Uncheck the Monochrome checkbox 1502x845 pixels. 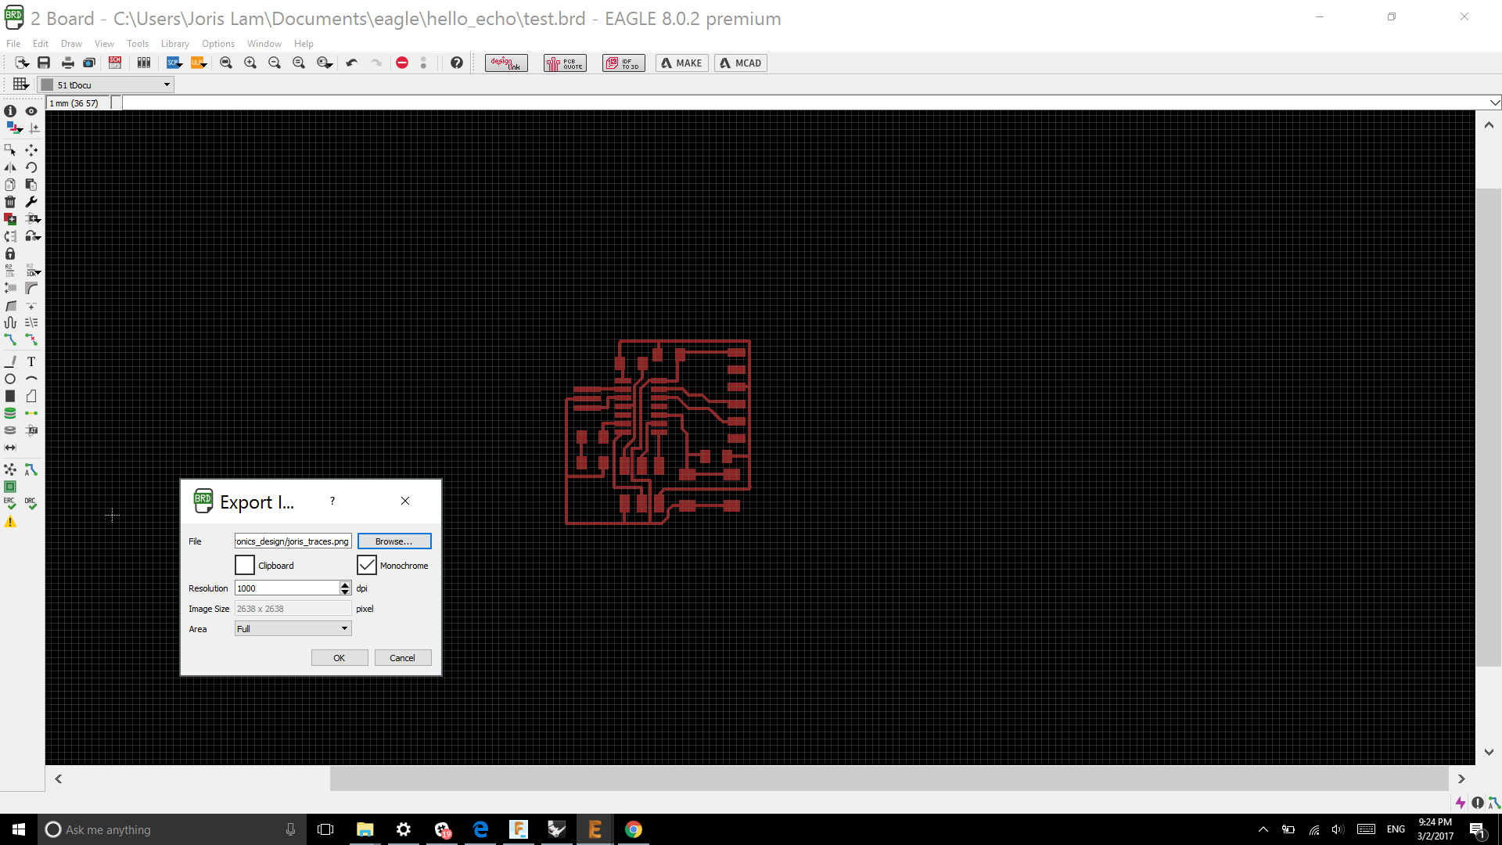tap(367, 565)
